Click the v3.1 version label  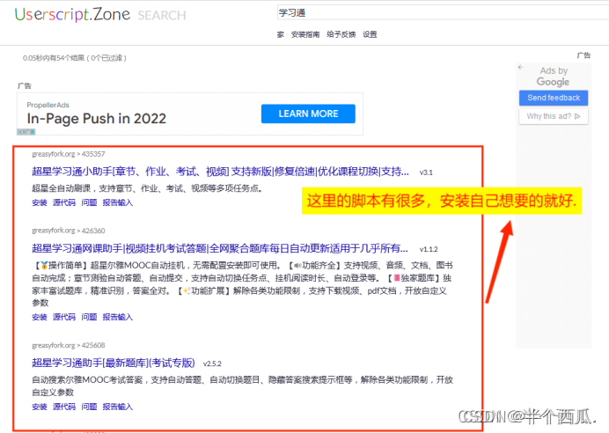pyautogui.click(x=426, y=172)
